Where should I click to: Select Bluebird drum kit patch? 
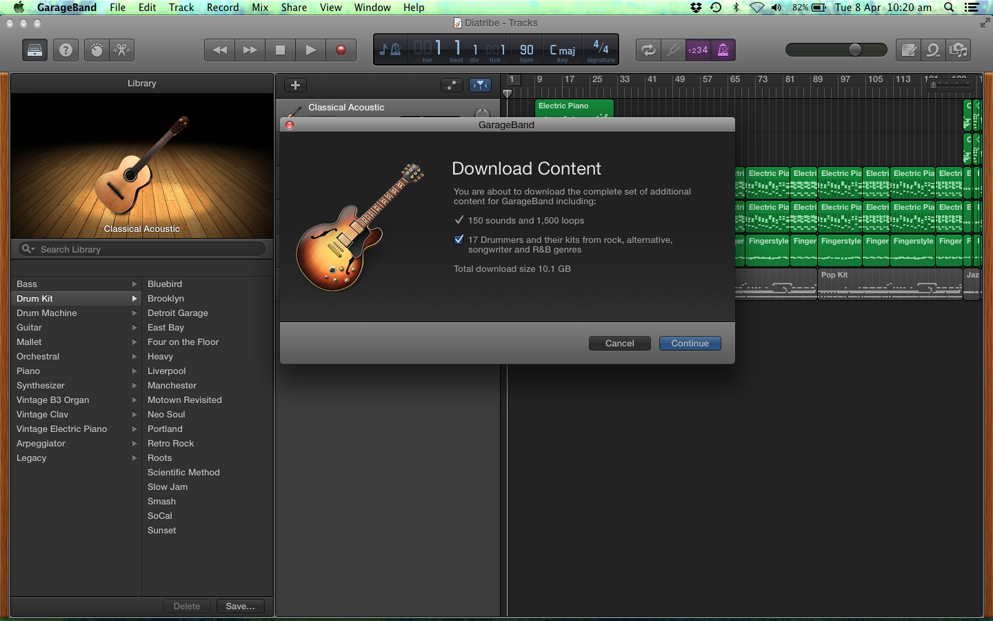coord(165,284)
